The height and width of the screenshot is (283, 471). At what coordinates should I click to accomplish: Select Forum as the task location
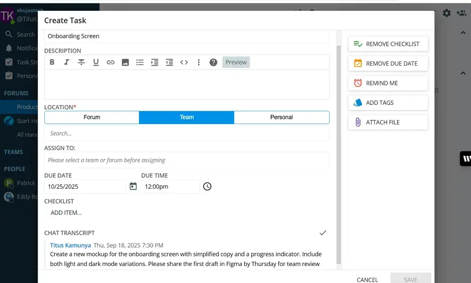(x=91, y=117)
